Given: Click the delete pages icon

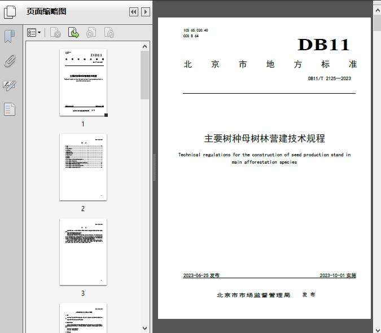Looking at the screenshot, I should click(x=55, y=33).
